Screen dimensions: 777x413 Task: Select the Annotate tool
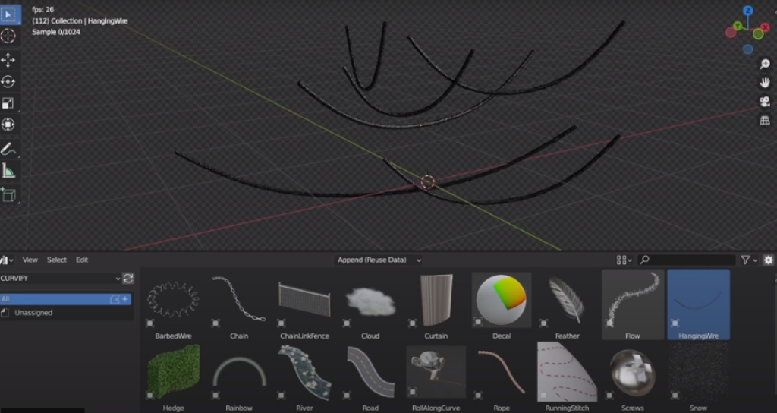(x=8, y=150)
